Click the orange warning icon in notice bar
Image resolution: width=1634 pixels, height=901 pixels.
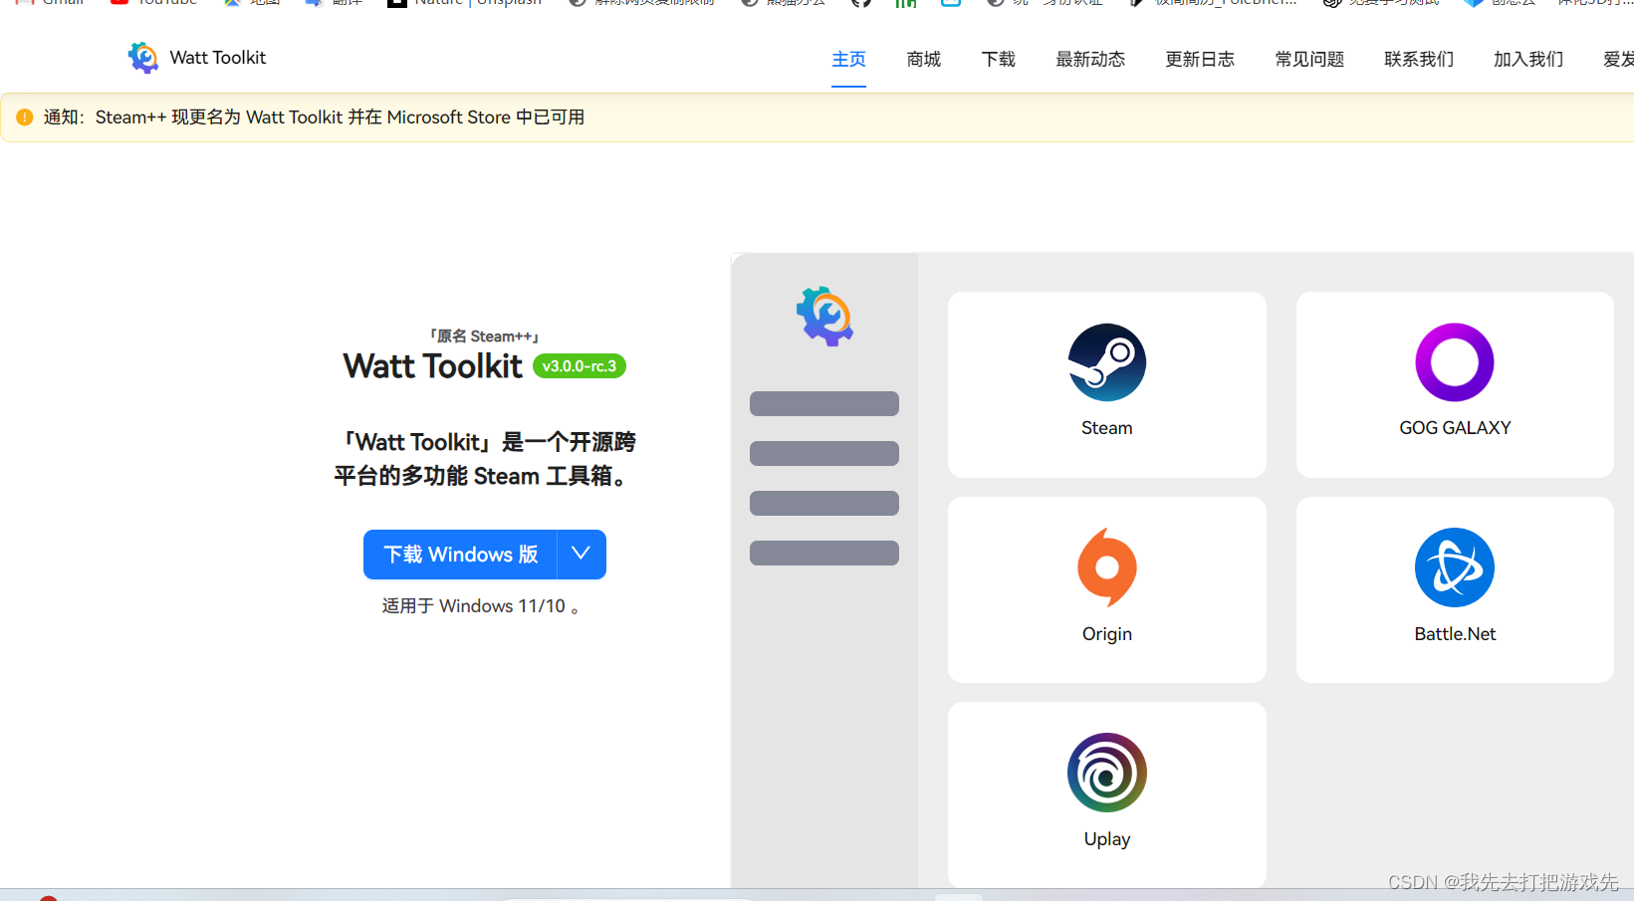coord(25,117)
